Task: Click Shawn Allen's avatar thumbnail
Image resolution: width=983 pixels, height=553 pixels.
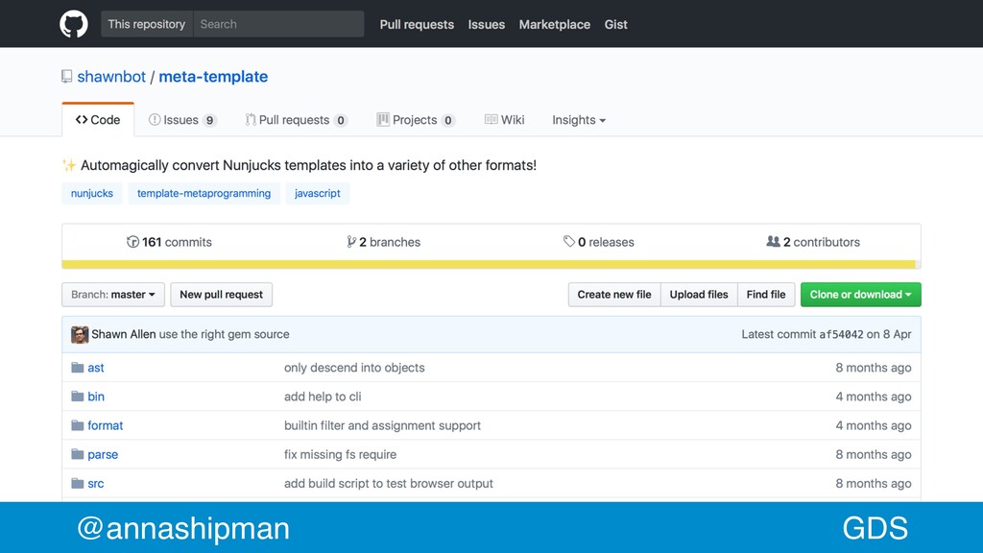Action: click(80, 334)
